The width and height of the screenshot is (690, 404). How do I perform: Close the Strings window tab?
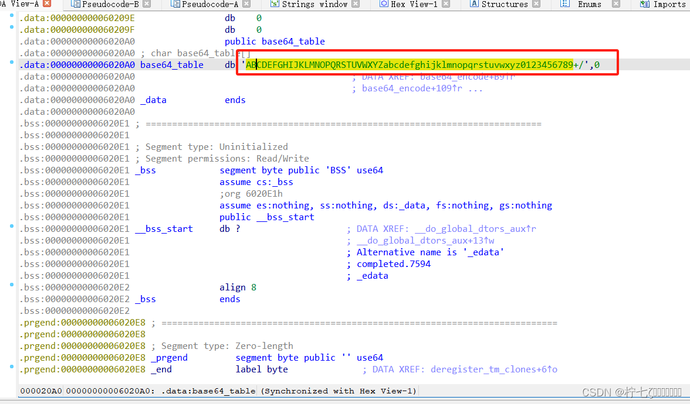pyautogui.click(x=356, y=4)
